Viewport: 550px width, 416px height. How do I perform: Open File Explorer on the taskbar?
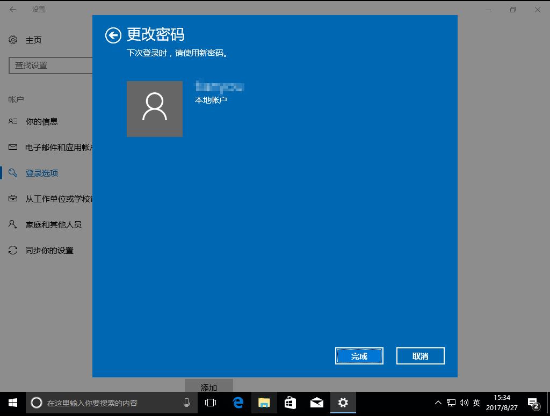coord(263,402)
